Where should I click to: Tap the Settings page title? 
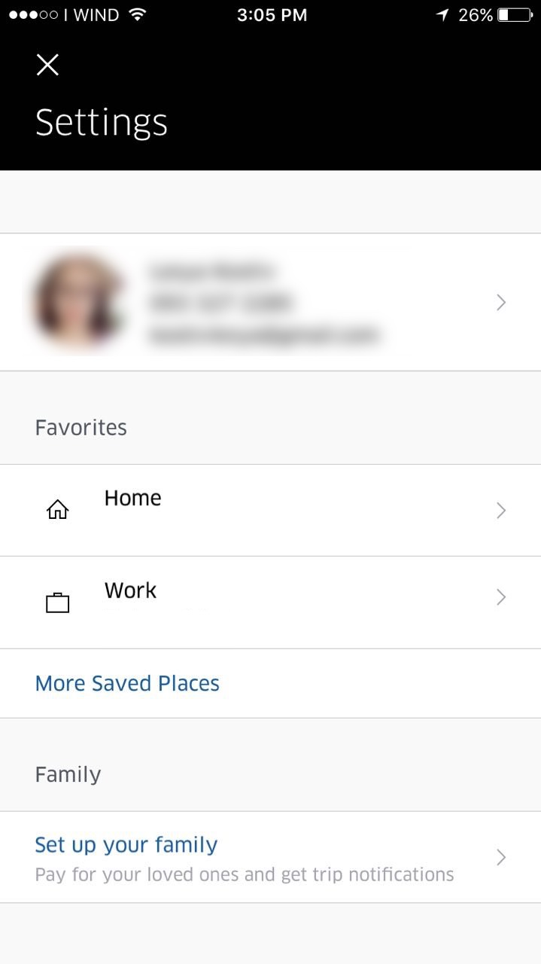pos(102,122)
